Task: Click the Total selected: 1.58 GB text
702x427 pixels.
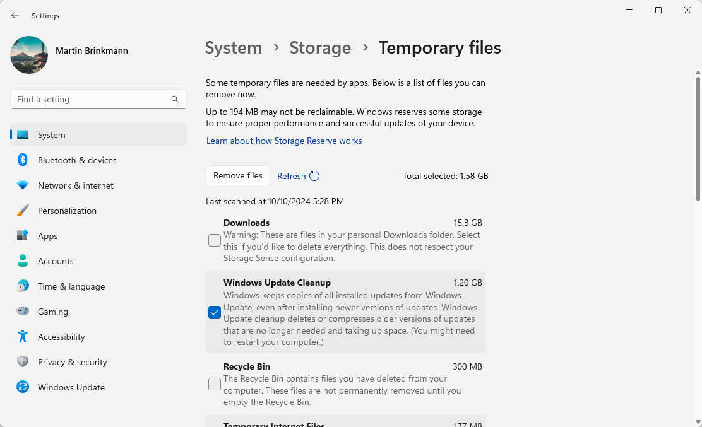Action: coord(445,176)
